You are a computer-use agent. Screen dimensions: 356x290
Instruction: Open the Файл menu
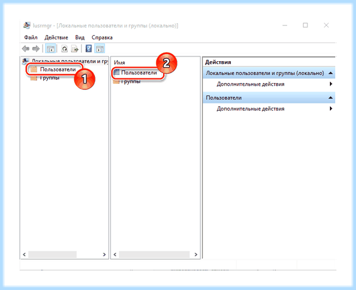pyautogui.click(x=31, y=37)
